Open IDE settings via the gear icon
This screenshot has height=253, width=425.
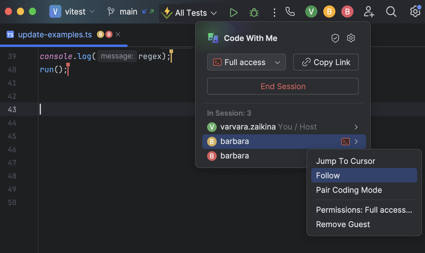coord(415,12)
